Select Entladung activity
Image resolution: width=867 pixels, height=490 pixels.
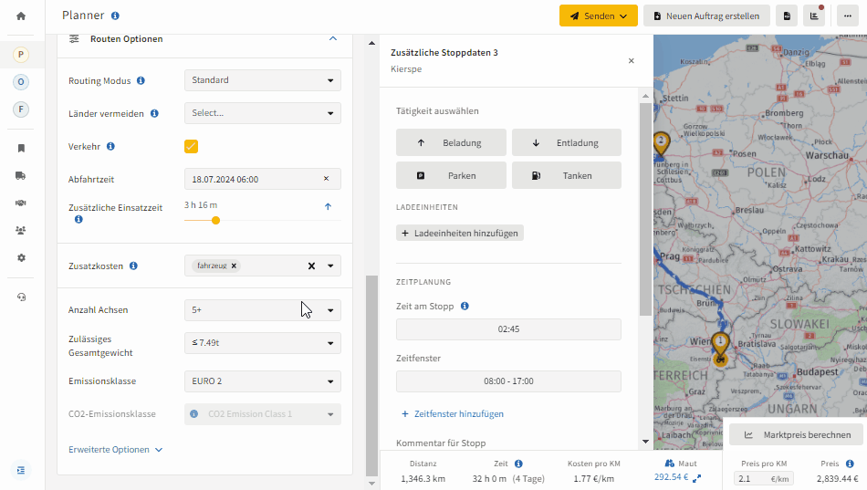tap(566, 142)
